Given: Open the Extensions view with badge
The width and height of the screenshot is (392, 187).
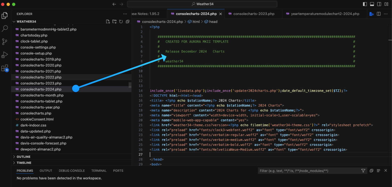Looking at the screenshot, I should (5, 68).
